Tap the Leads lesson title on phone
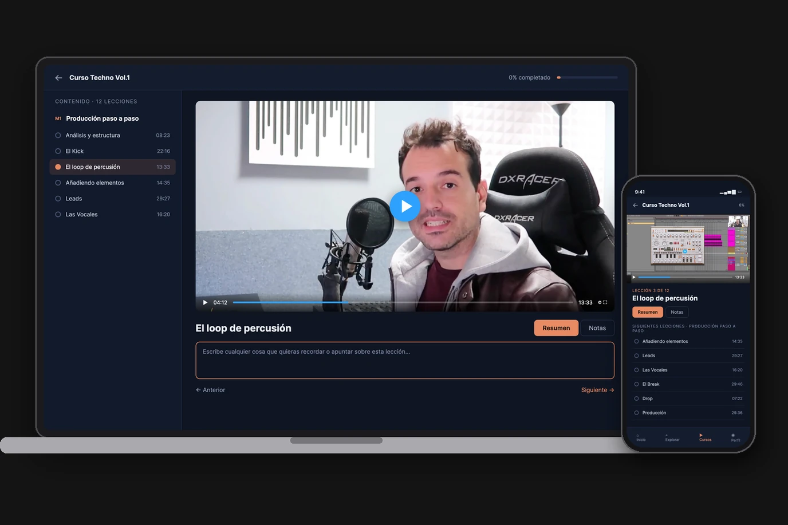Image resolution: width=788 pixels, height=525 pixels. [649, 356]
